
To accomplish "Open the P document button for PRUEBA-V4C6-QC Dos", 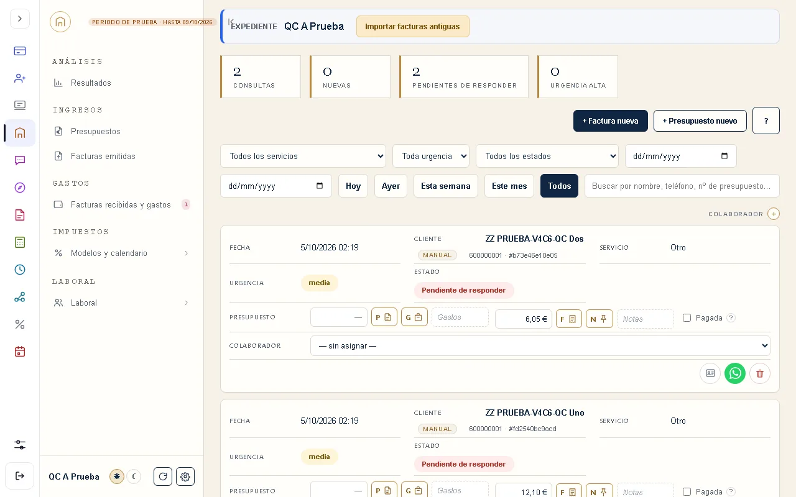I will [x=384, y=317].
